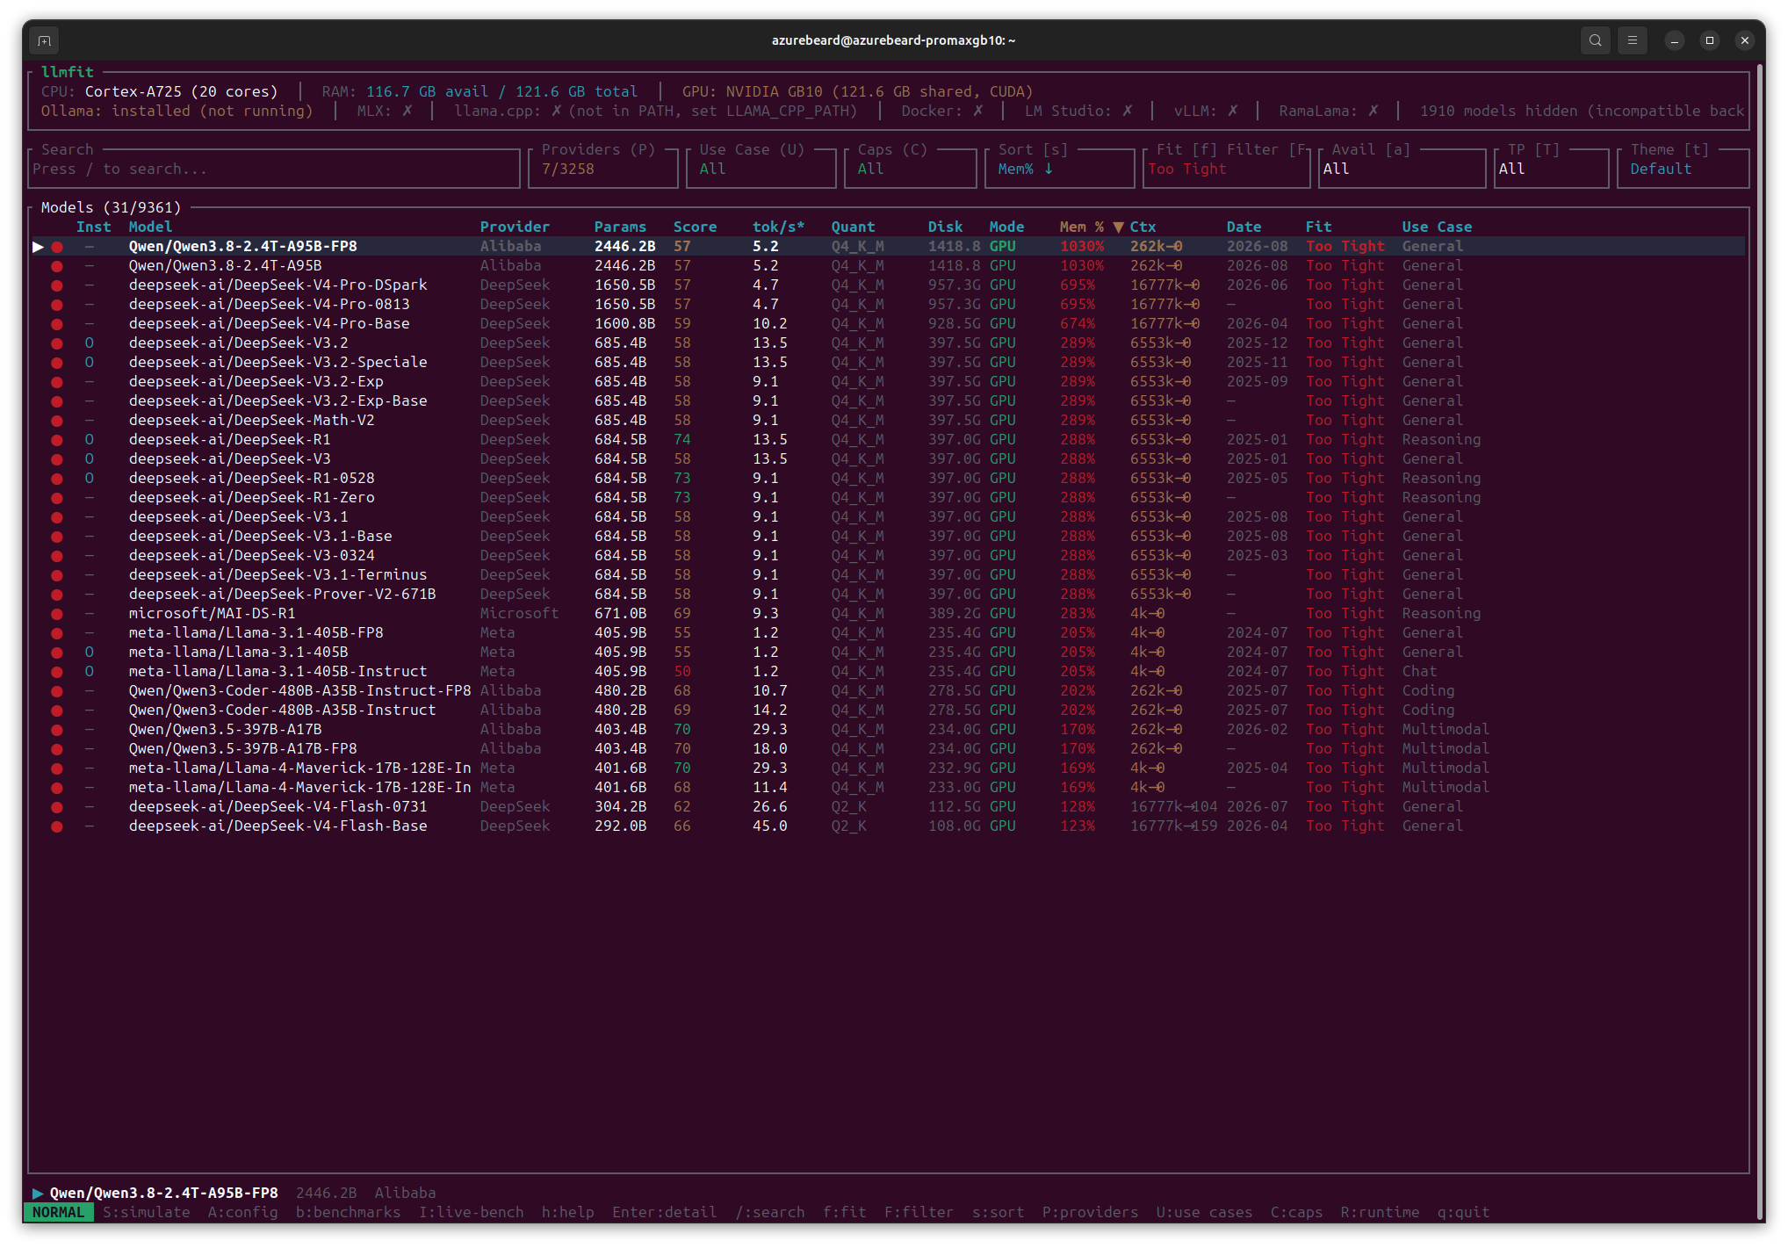Click the red dot beside DeepSeek-V4-Flash-Base
Screen dimensions: 1788x1248
(x=57, y=826)
